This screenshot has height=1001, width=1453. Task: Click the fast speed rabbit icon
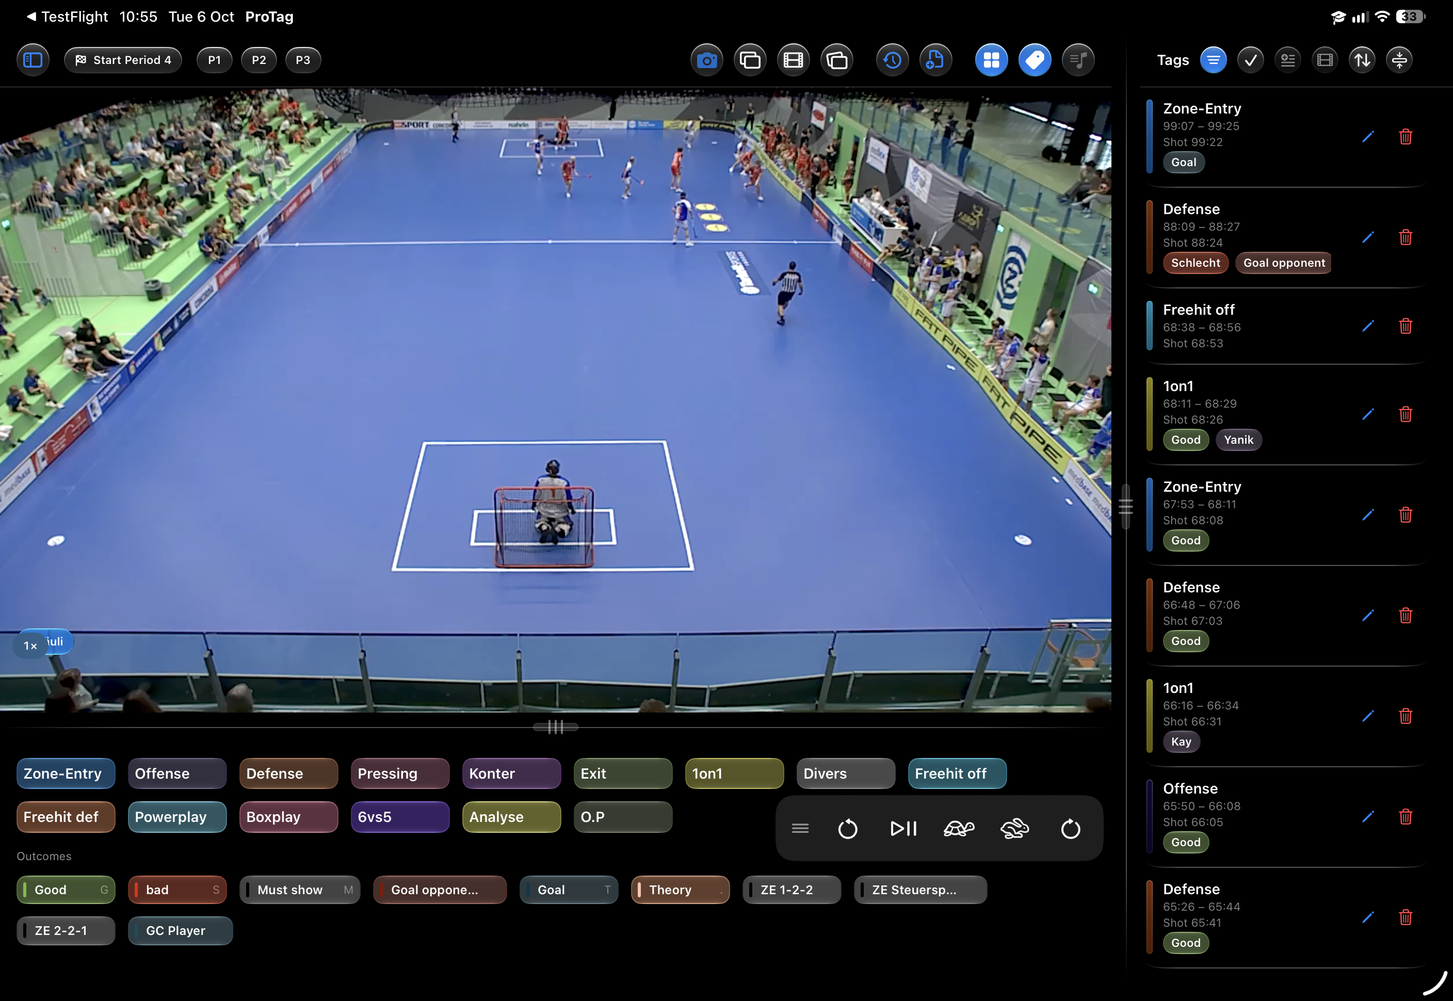point(1014,829)
